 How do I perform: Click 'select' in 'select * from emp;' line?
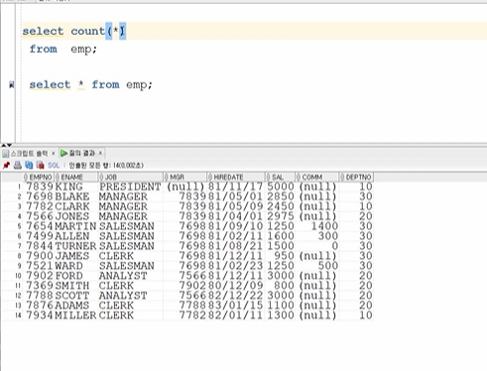click(x=50, y=84)
